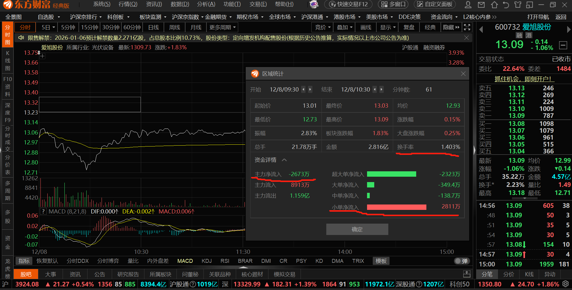Viewport: 572px width, 290px height.
Task: Click 确定 button in dialog
Action: tap(357, 229)
